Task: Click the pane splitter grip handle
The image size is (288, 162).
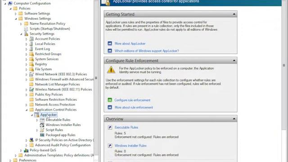Action: [96, 78]
